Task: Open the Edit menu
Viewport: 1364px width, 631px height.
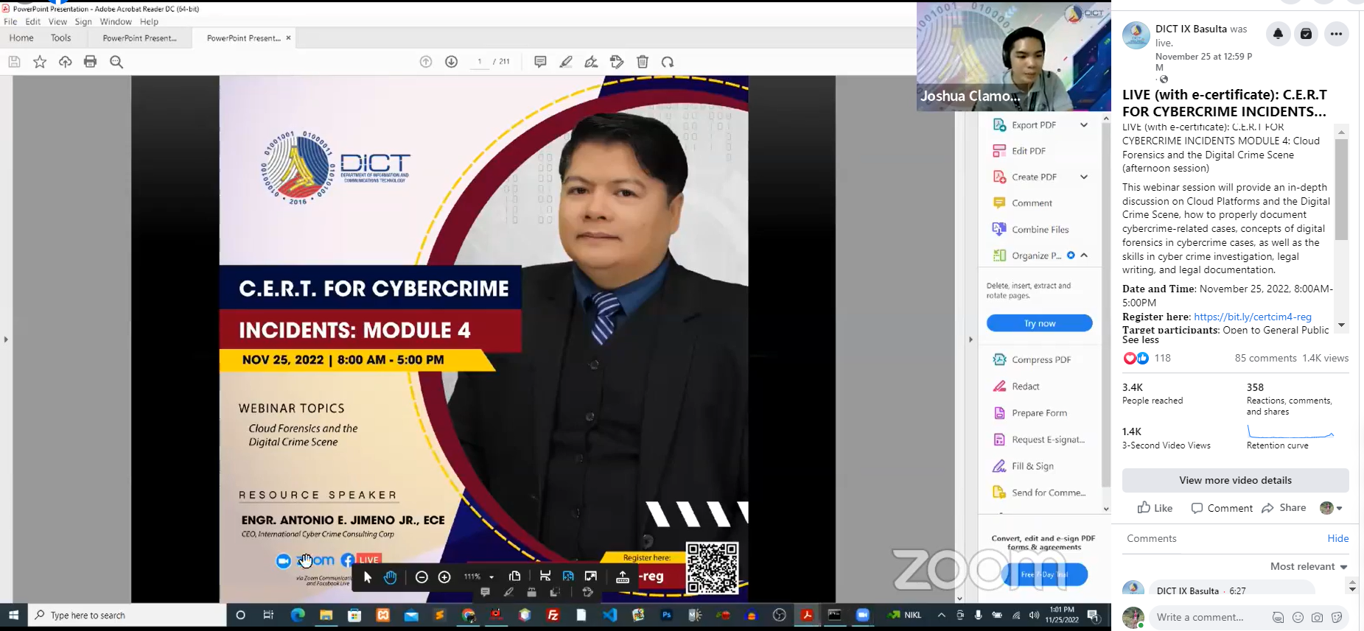Action: click(x=33, y=22)
